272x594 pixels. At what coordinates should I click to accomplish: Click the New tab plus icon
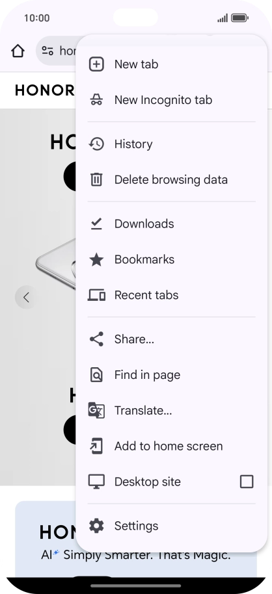96,64
